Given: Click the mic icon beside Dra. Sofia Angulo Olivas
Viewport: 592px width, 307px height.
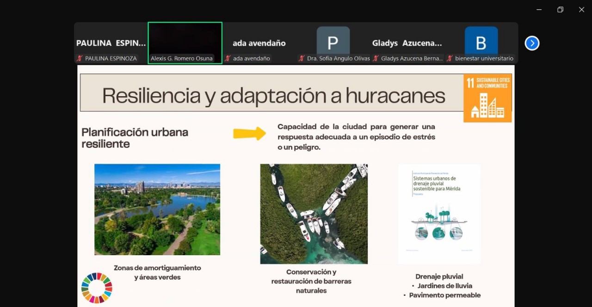Looking at the screenshot, I should click(300, 58).
